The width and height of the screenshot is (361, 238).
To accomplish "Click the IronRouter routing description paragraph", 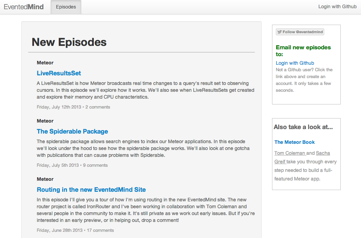I will click(x=146, y=210).
